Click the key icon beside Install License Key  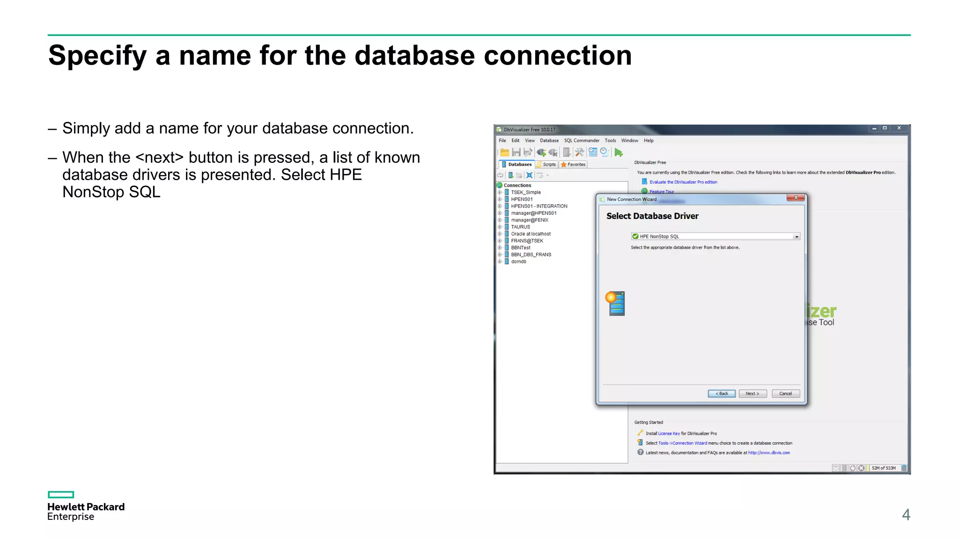pyautogui.click(x=640, y=433)
